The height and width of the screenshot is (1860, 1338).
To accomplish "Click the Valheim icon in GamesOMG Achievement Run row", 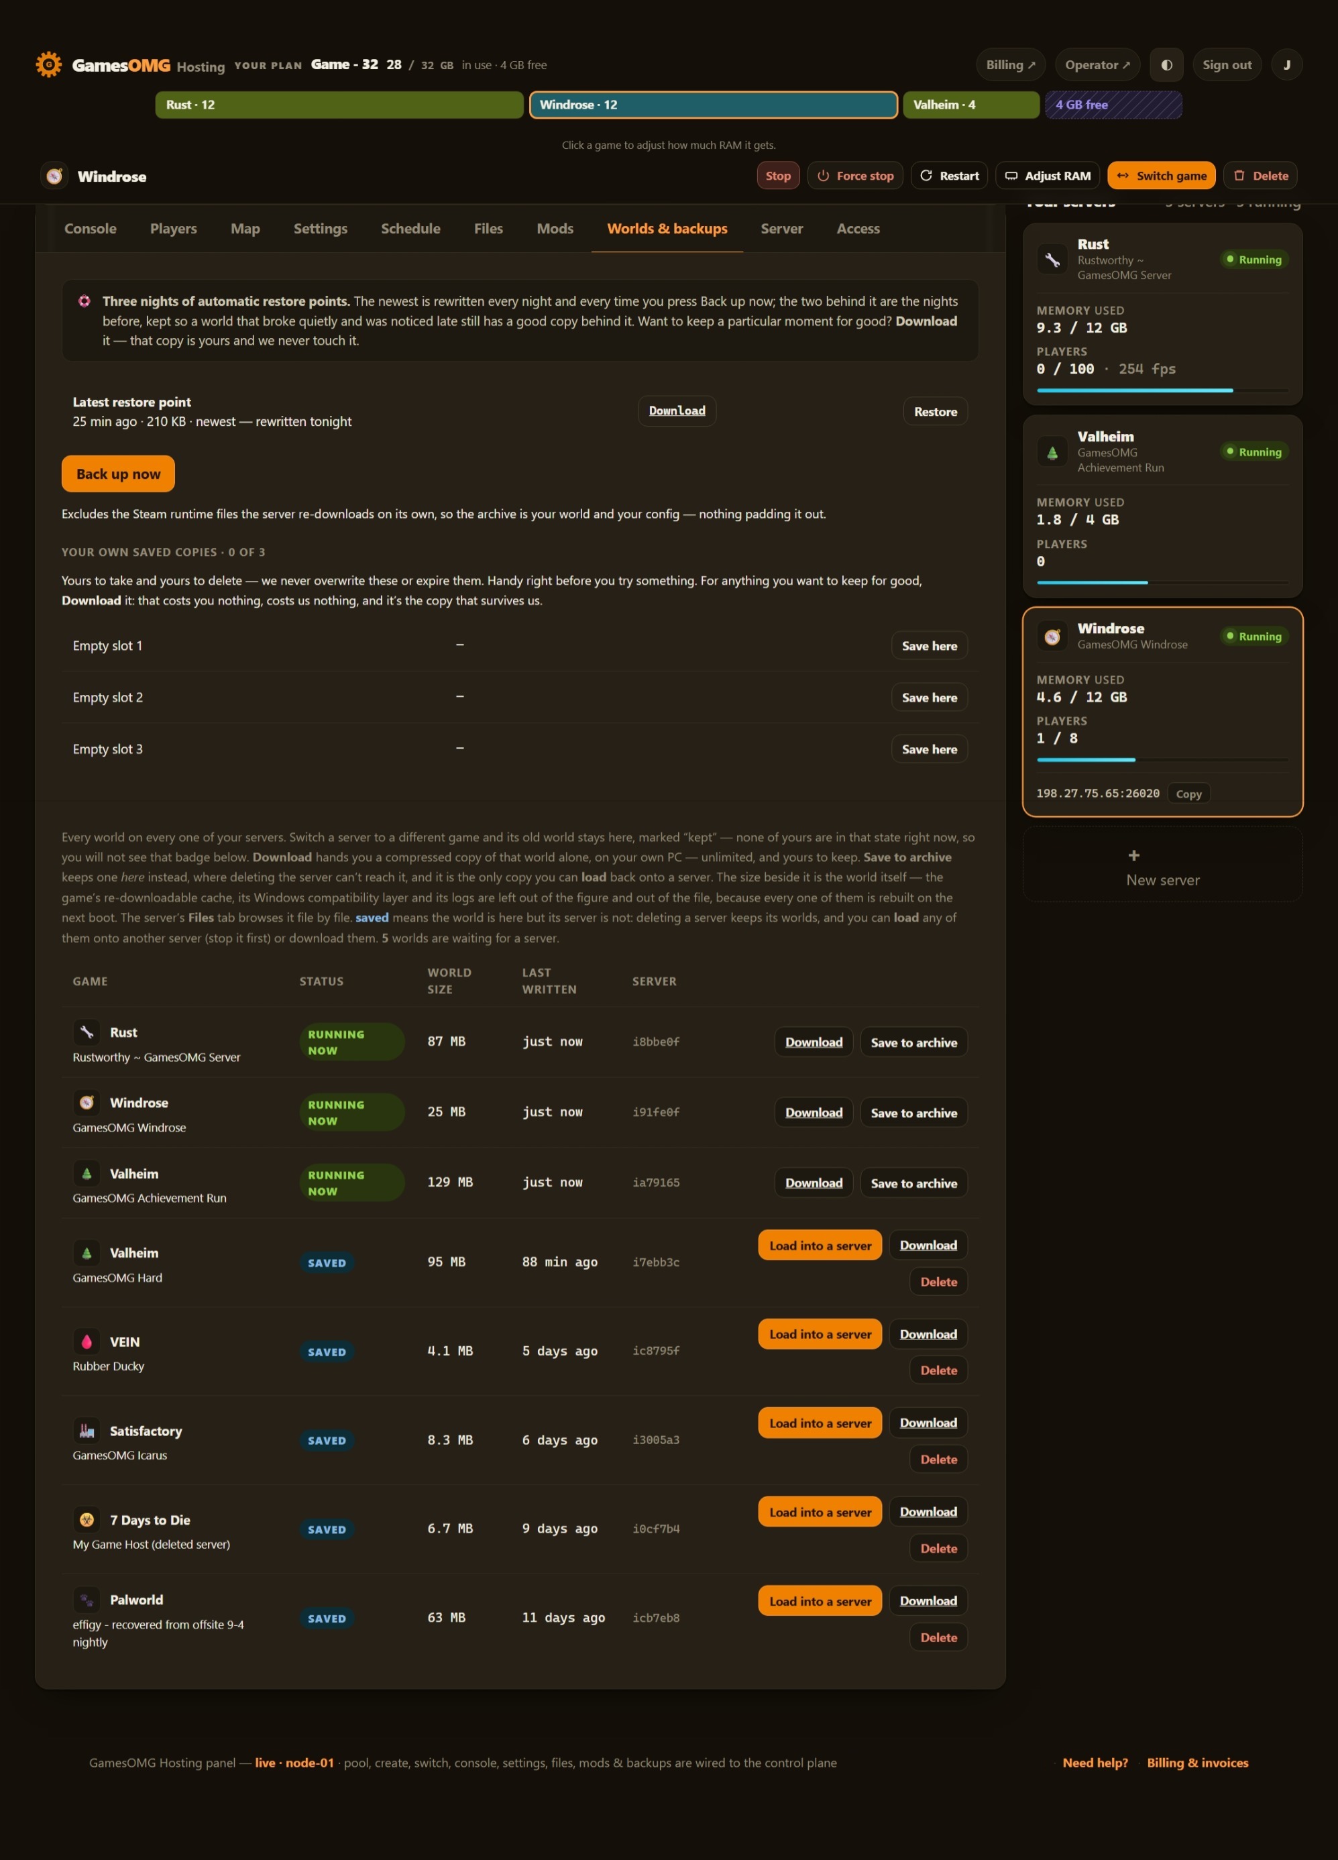I will click(86, 1174).
